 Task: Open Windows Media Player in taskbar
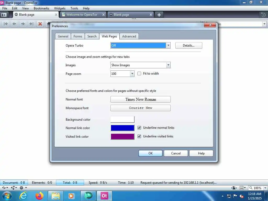tap(71, 196)
